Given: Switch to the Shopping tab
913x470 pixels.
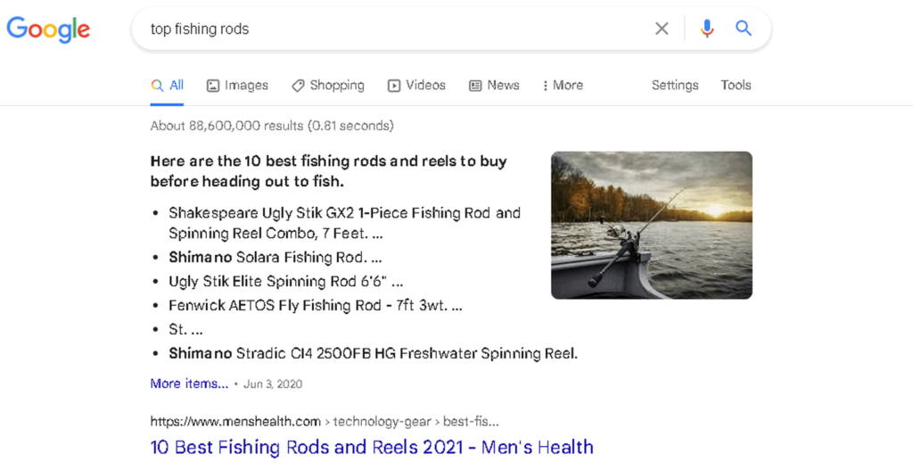Looking at the screenshot, I should 336,86.
